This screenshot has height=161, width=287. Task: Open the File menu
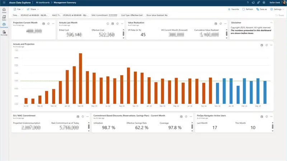[18, 9]
